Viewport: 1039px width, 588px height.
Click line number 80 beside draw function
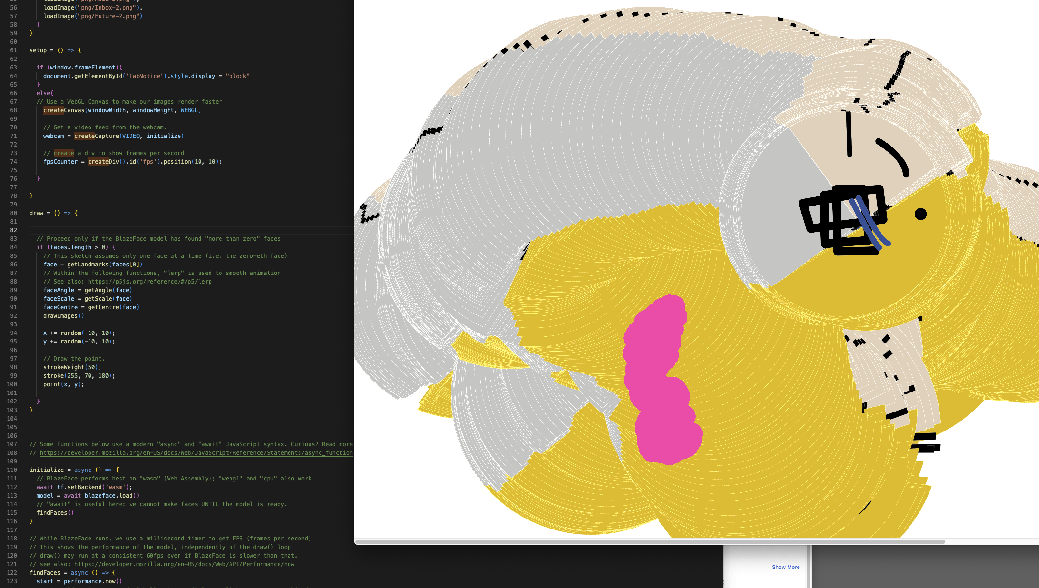point(14,213)
